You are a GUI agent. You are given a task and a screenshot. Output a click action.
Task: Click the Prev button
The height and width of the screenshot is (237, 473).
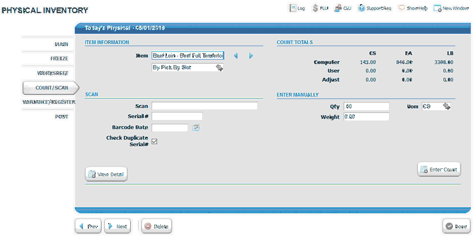pyautogui.click(x=89, y=226)
